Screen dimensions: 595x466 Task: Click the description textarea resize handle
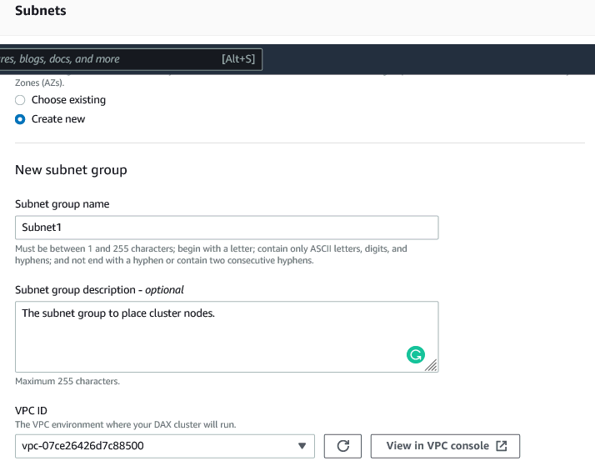(x=431, y=365)
